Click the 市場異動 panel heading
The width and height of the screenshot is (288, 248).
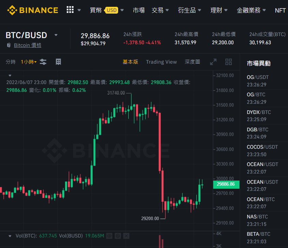[259, 63]
